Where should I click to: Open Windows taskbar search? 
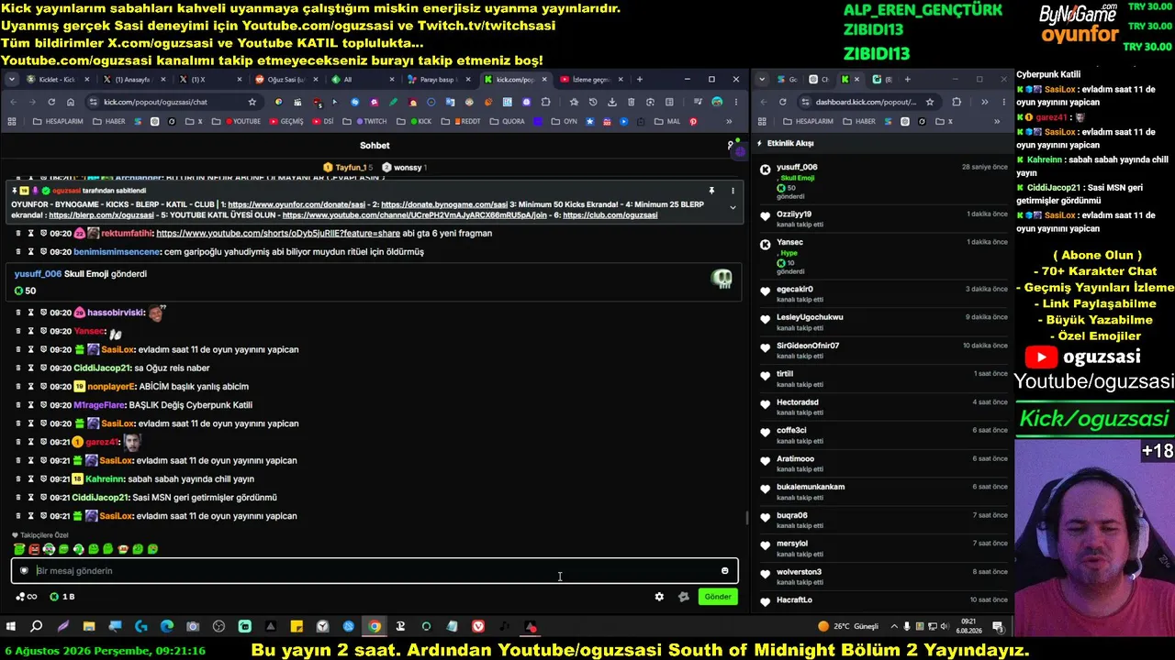(37, 627)
